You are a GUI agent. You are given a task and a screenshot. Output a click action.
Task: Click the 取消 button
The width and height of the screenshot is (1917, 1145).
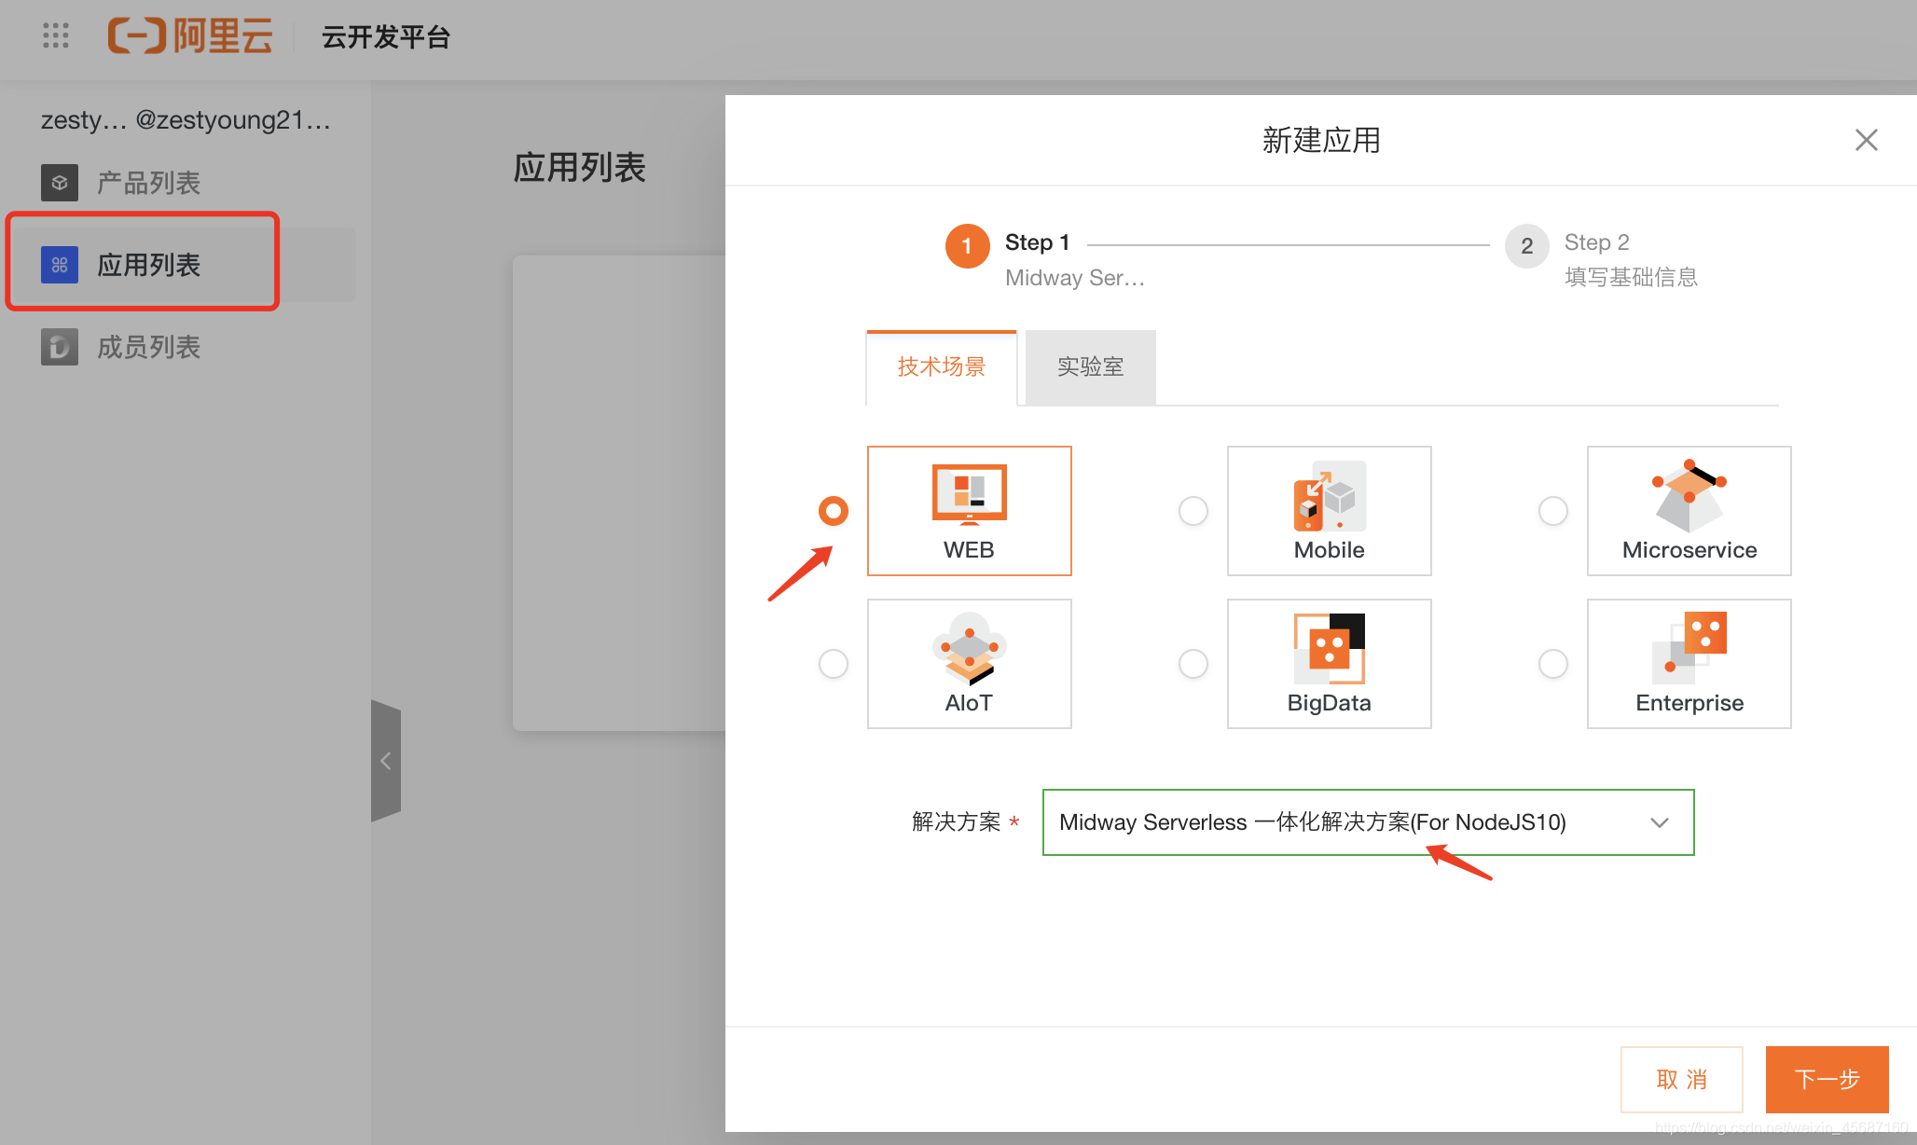click(1681, 1080)
